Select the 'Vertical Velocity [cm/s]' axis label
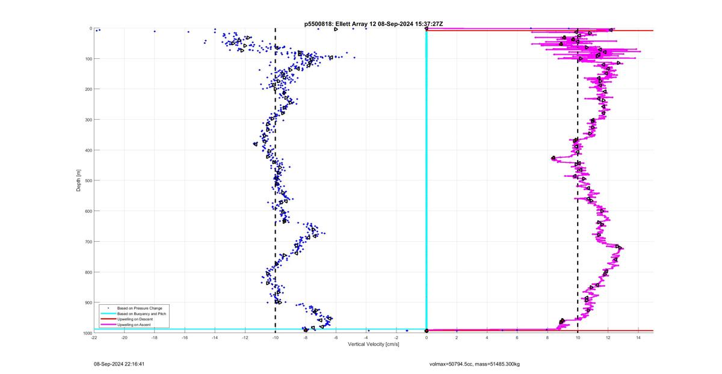 [x=373, y=344]
